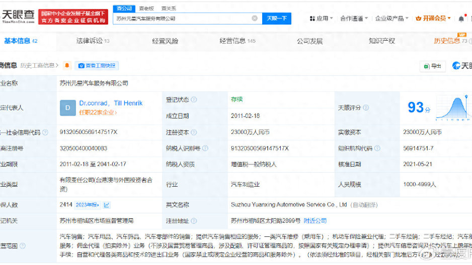Expand 历史工商信息 chevron link
Viewport: 472px width, 265px height.
pos(39,65)
